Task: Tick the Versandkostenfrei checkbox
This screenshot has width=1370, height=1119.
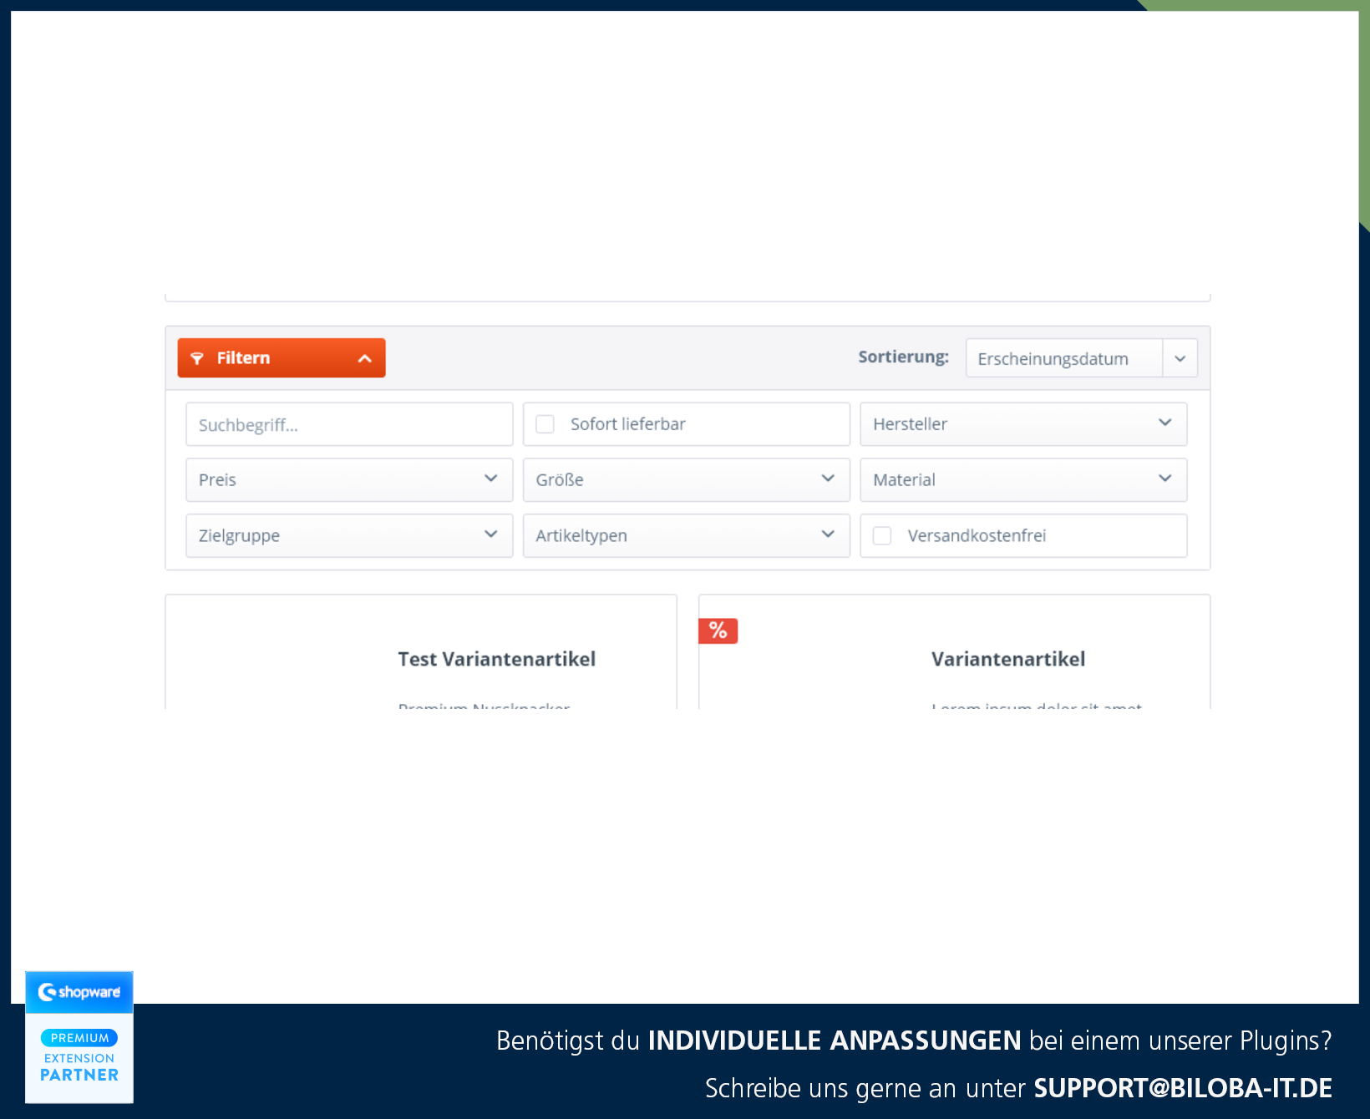Action: pyautogui.click(x=882, y=535)
